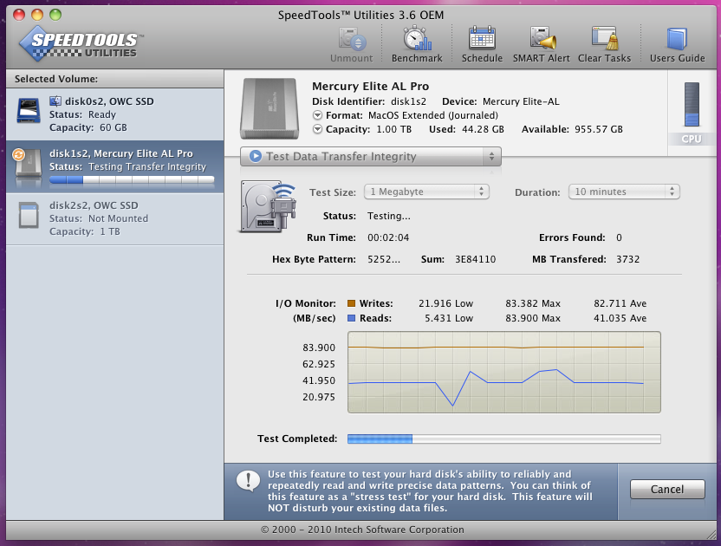721x546 pixels.
Task: Expand the Capacity disclosure triangle
Action: click(317, 129)
